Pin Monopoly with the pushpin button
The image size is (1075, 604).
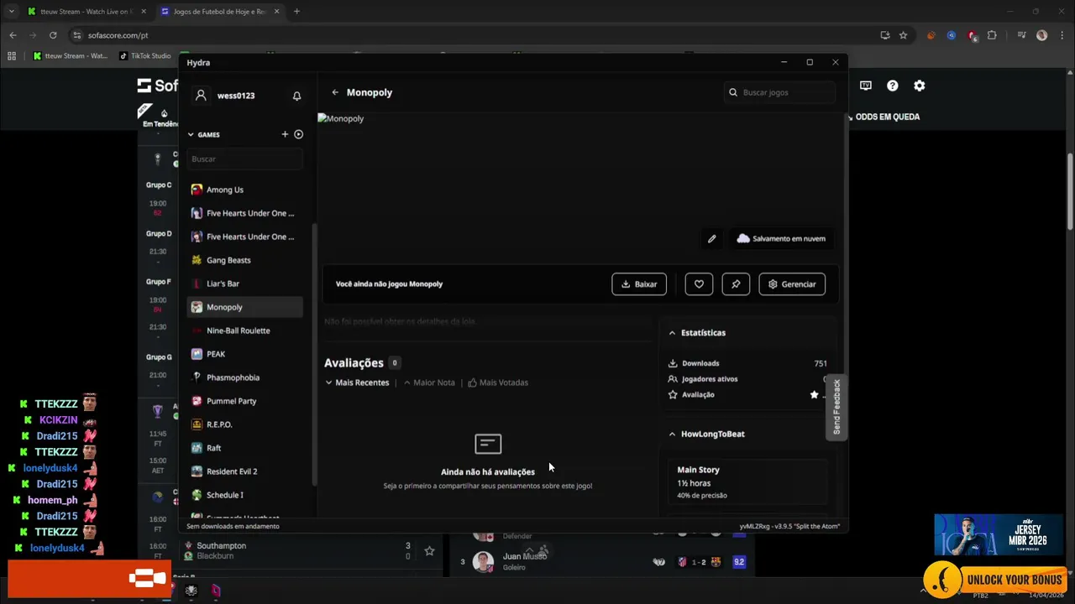pos(736,284)
